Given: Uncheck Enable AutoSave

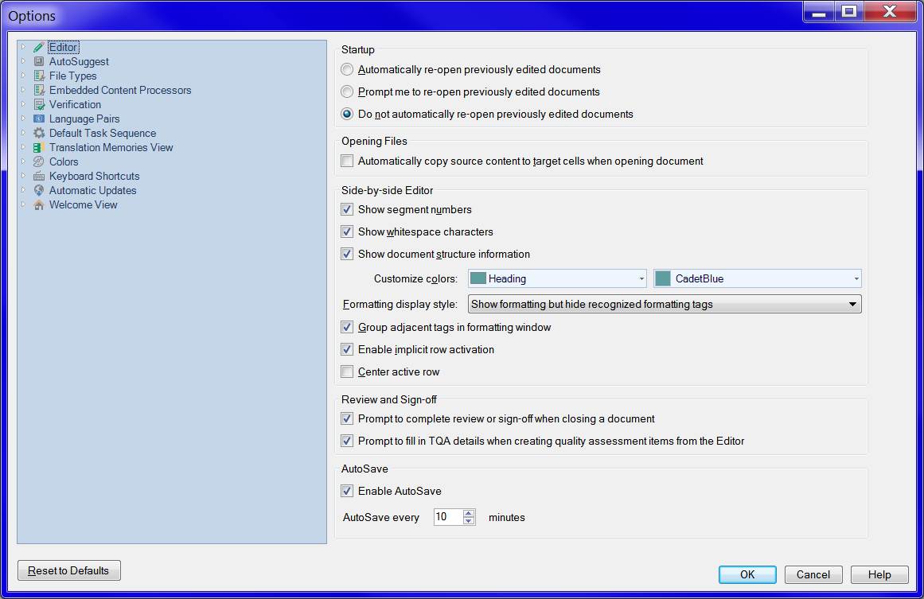Looking at the screenshot, I should [347, 492].
